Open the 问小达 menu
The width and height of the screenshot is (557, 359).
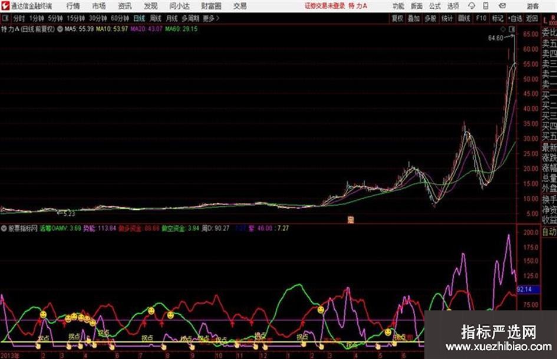[179, 6]
